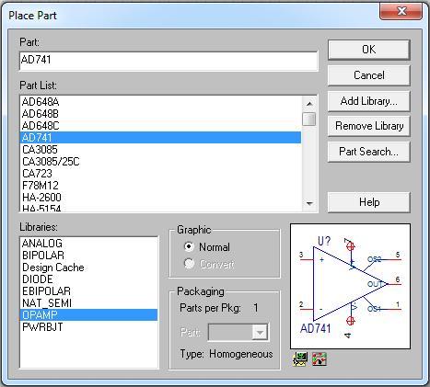
Task: Click the Part List scroll-up arrow
Action: [309, 104]
